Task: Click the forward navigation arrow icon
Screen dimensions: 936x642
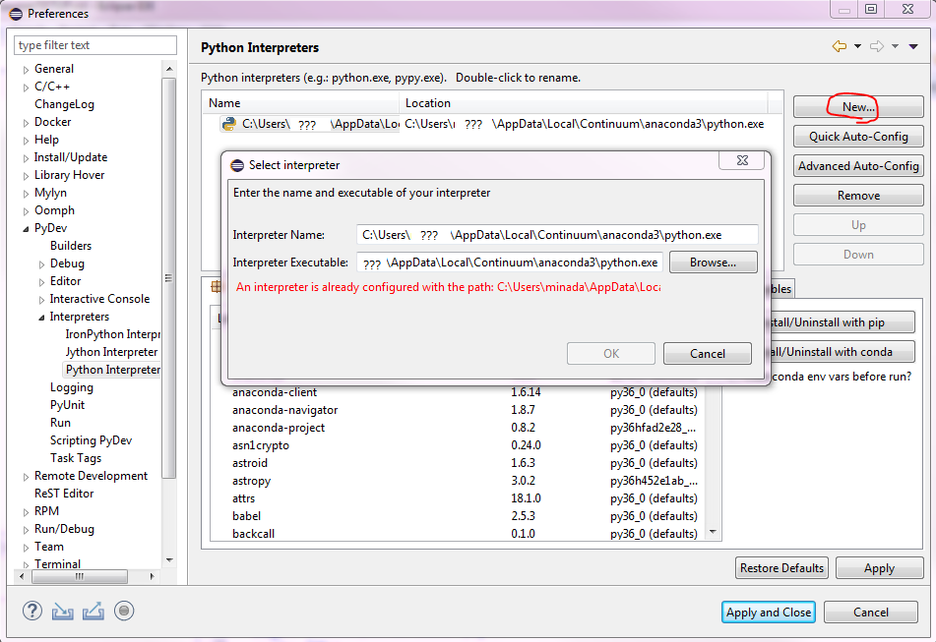Action: [x=876, y=46]
